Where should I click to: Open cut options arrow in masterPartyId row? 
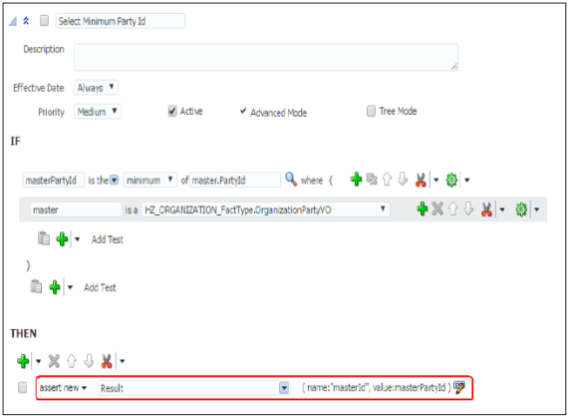[x=436, y=180]
